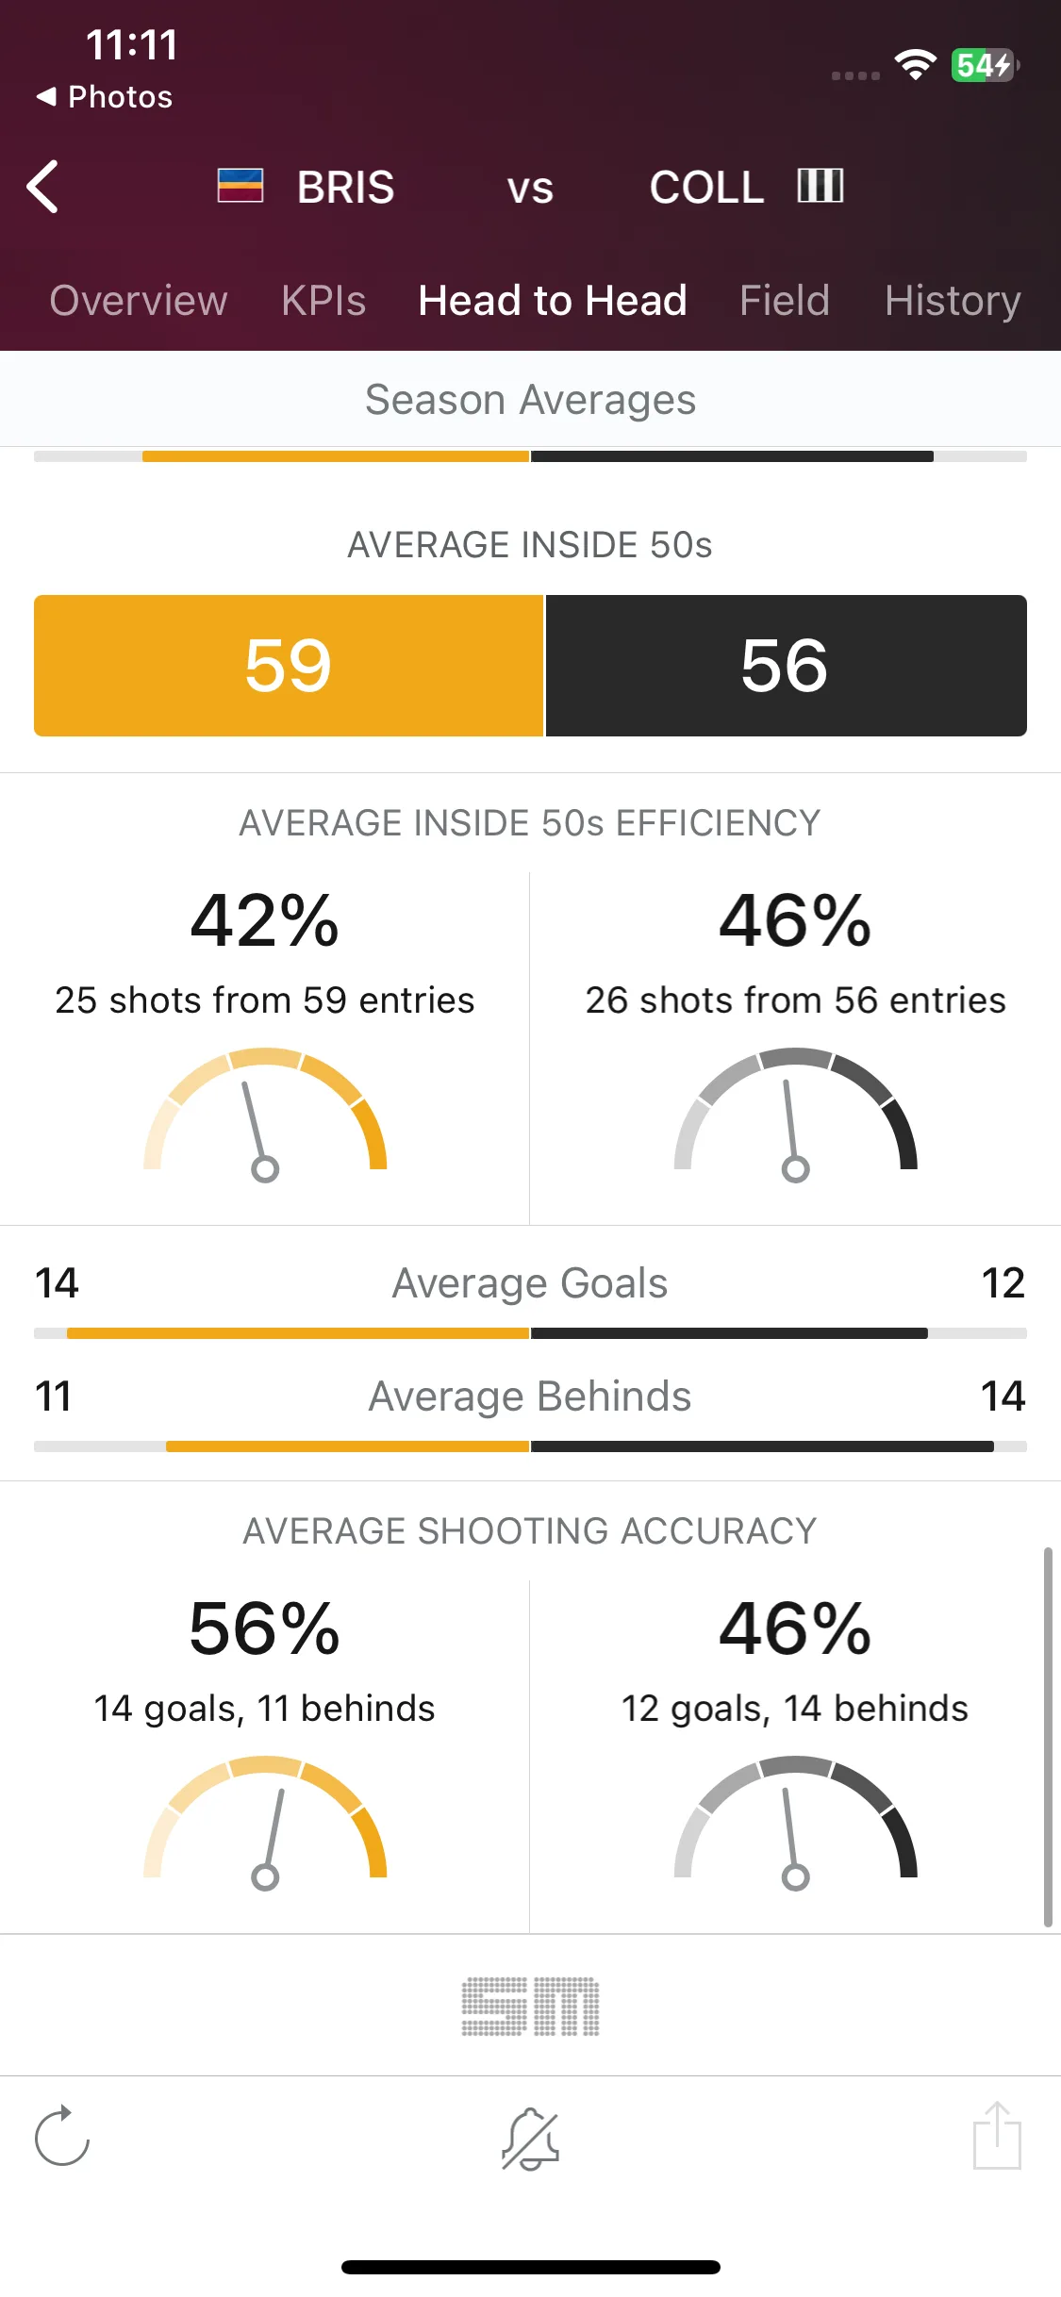Tap the battery status indicator

point(985,65)
